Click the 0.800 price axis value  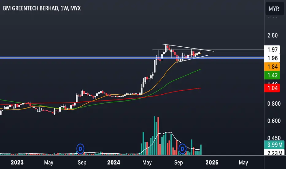click(x=274, y=104)
